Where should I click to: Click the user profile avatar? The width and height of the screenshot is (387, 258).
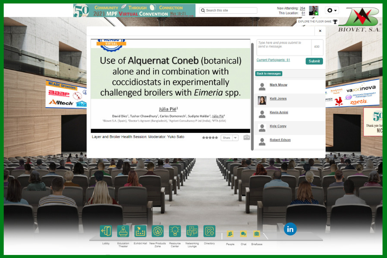(313, 11)
